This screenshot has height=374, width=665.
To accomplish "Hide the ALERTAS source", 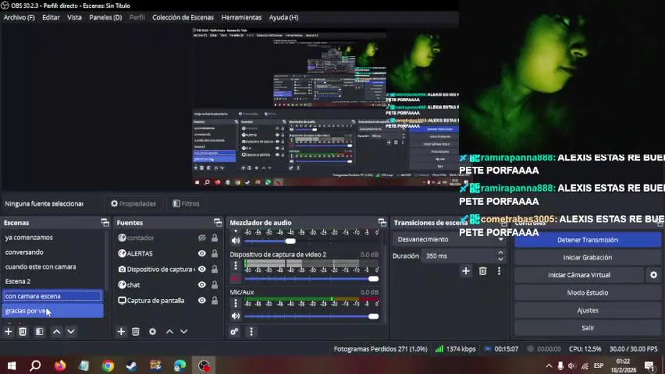I will tap(202, 253).
